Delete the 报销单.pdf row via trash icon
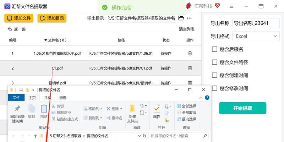Screen dimensions: 284x142 [190, 83]
